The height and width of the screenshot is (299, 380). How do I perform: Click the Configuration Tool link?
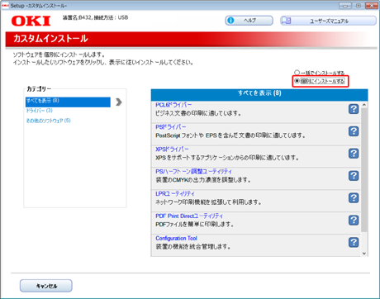tap(176, 238)
